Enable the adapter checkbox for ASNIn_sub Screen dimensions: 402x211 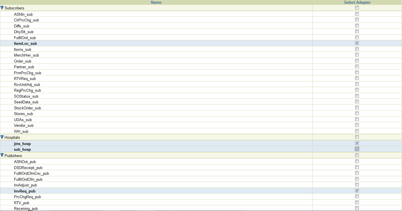(357, 14)
